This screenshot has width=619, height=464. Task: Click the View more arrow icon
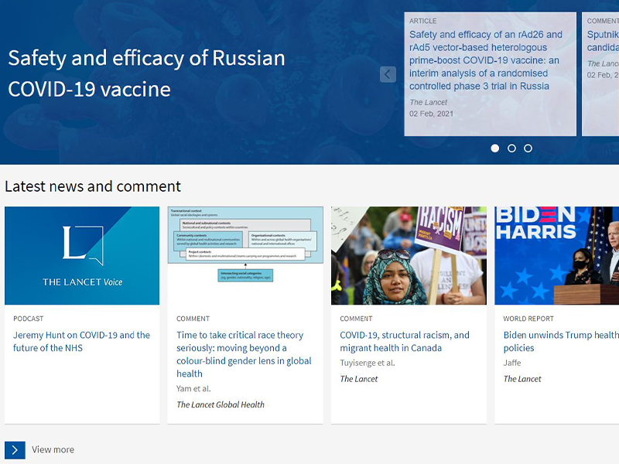coord(15,450)
